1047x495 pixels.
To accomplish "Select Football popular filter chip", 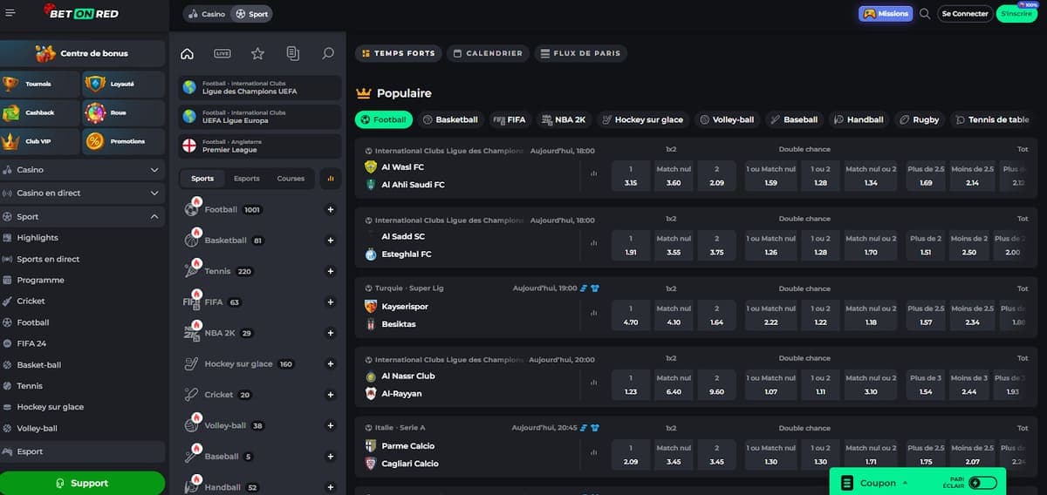I will tap(384, 119).
